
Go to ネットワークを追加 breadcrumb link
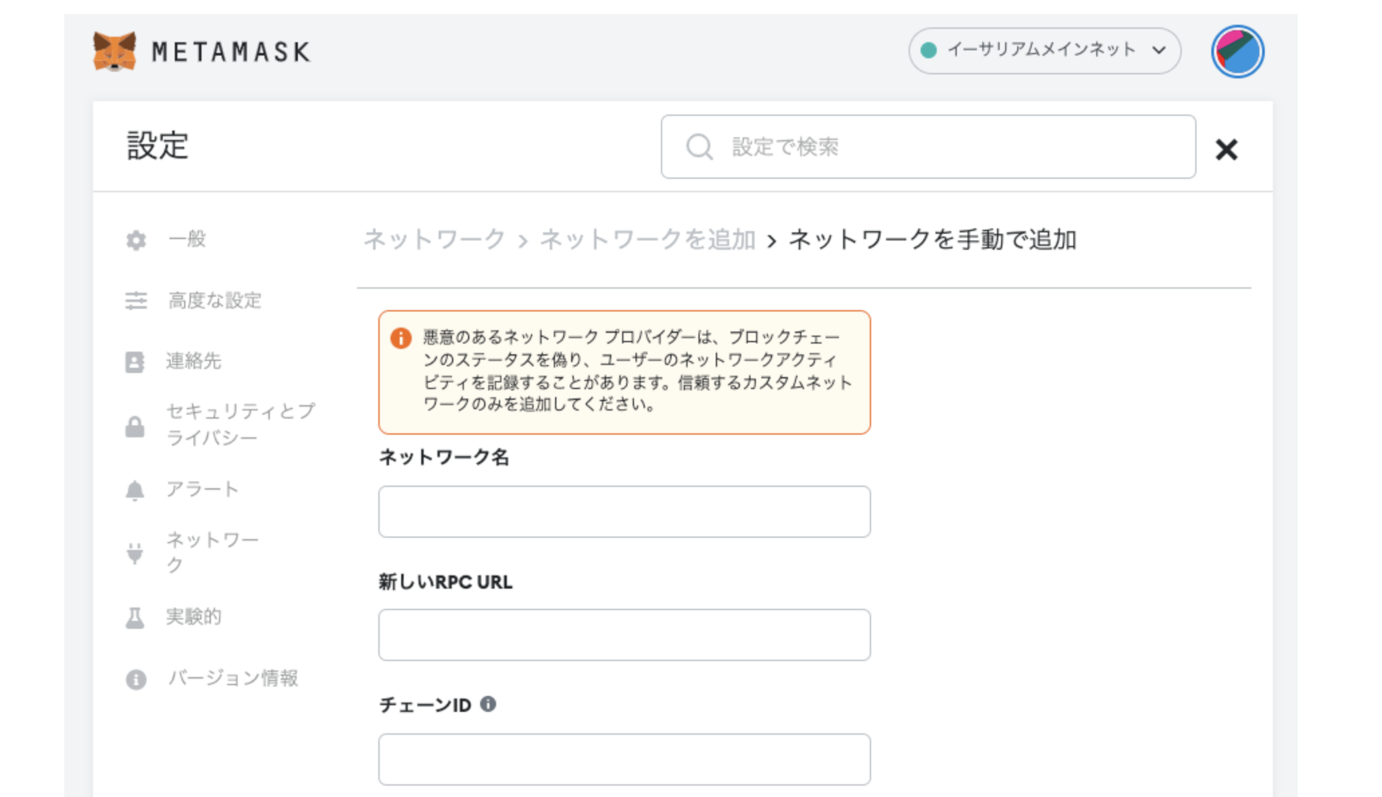pos(647,239)
